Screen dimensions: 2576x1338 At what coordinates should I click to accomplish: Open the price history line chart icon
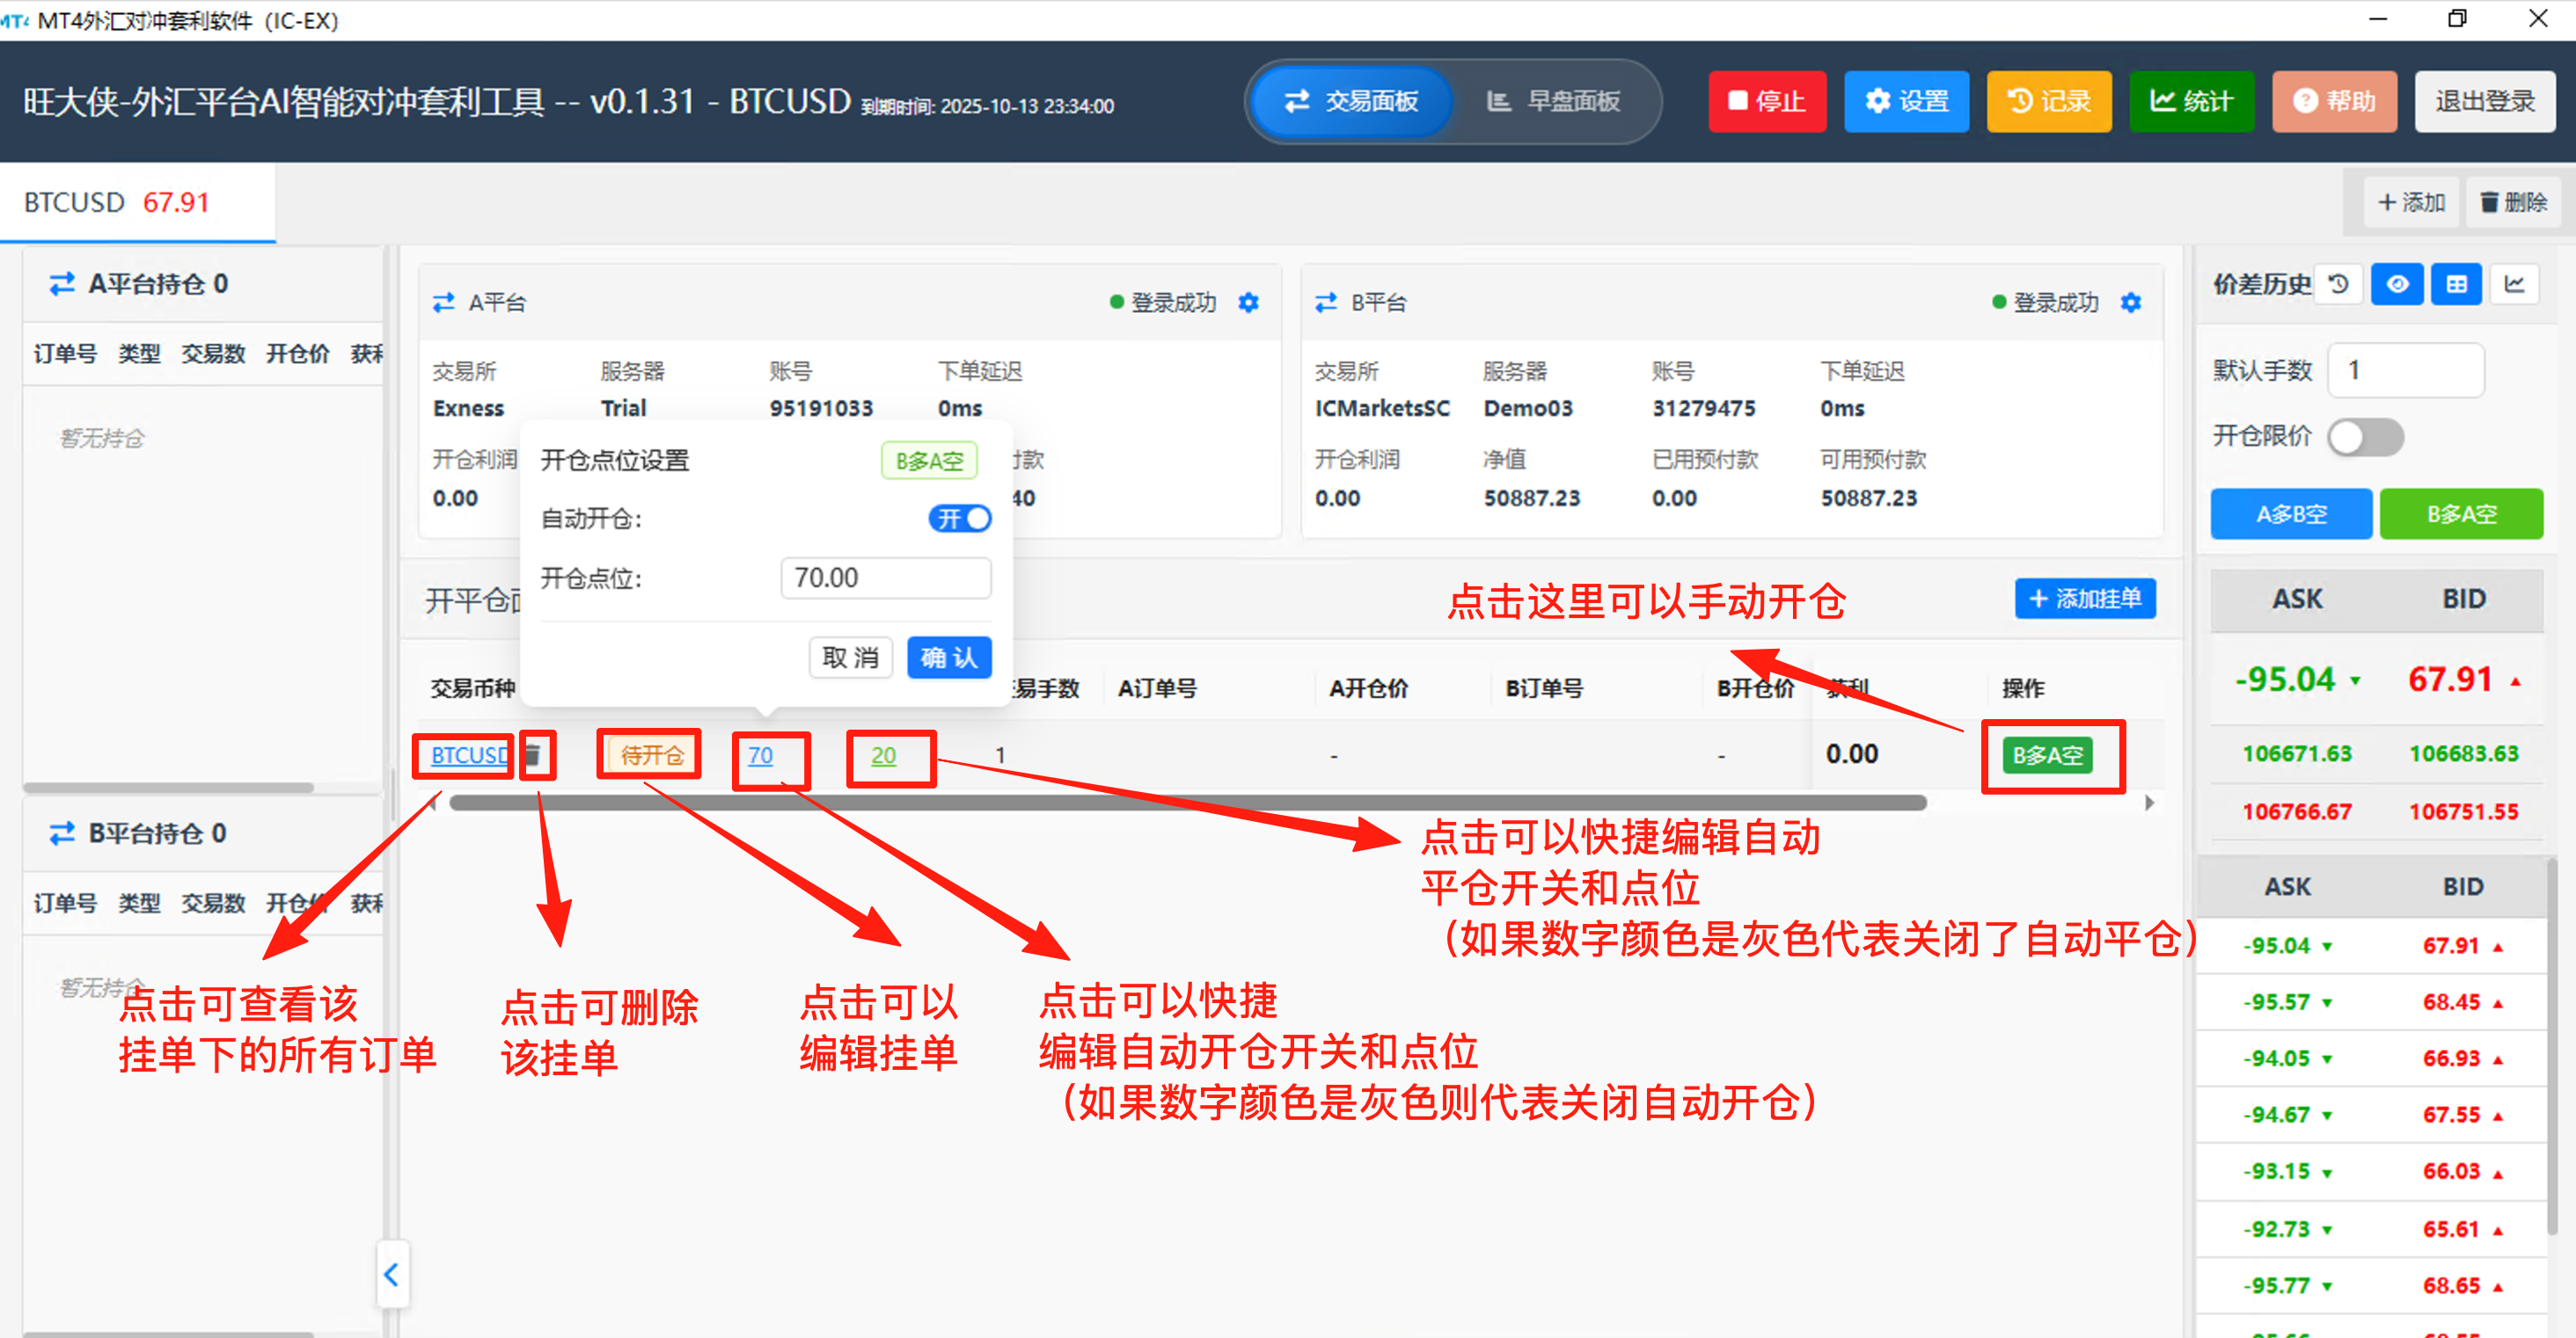click(x=2514, y=285)
